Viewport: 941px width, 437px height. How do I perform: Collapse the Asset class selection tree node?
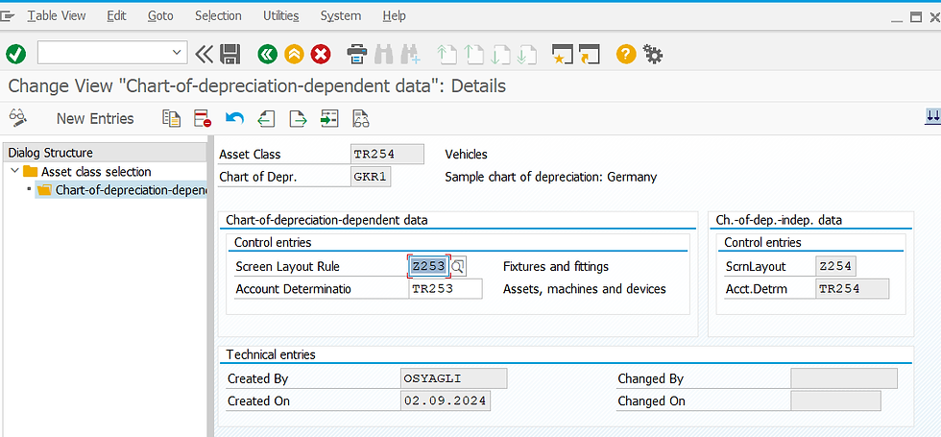point(14,171)
